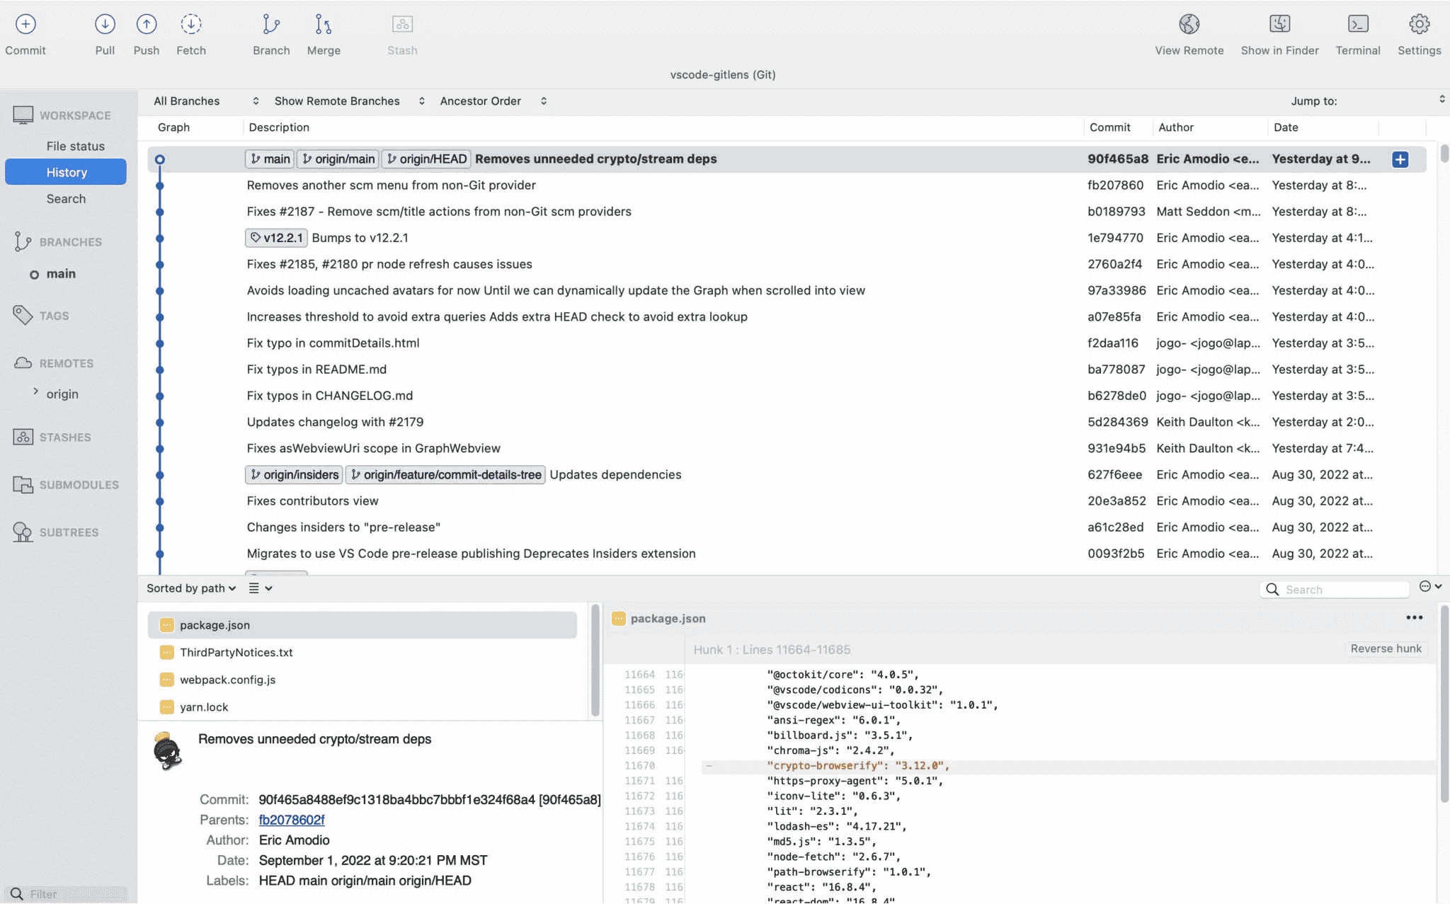Click the file diff search field
The image size is (1450, 904).
point(1338,588)
